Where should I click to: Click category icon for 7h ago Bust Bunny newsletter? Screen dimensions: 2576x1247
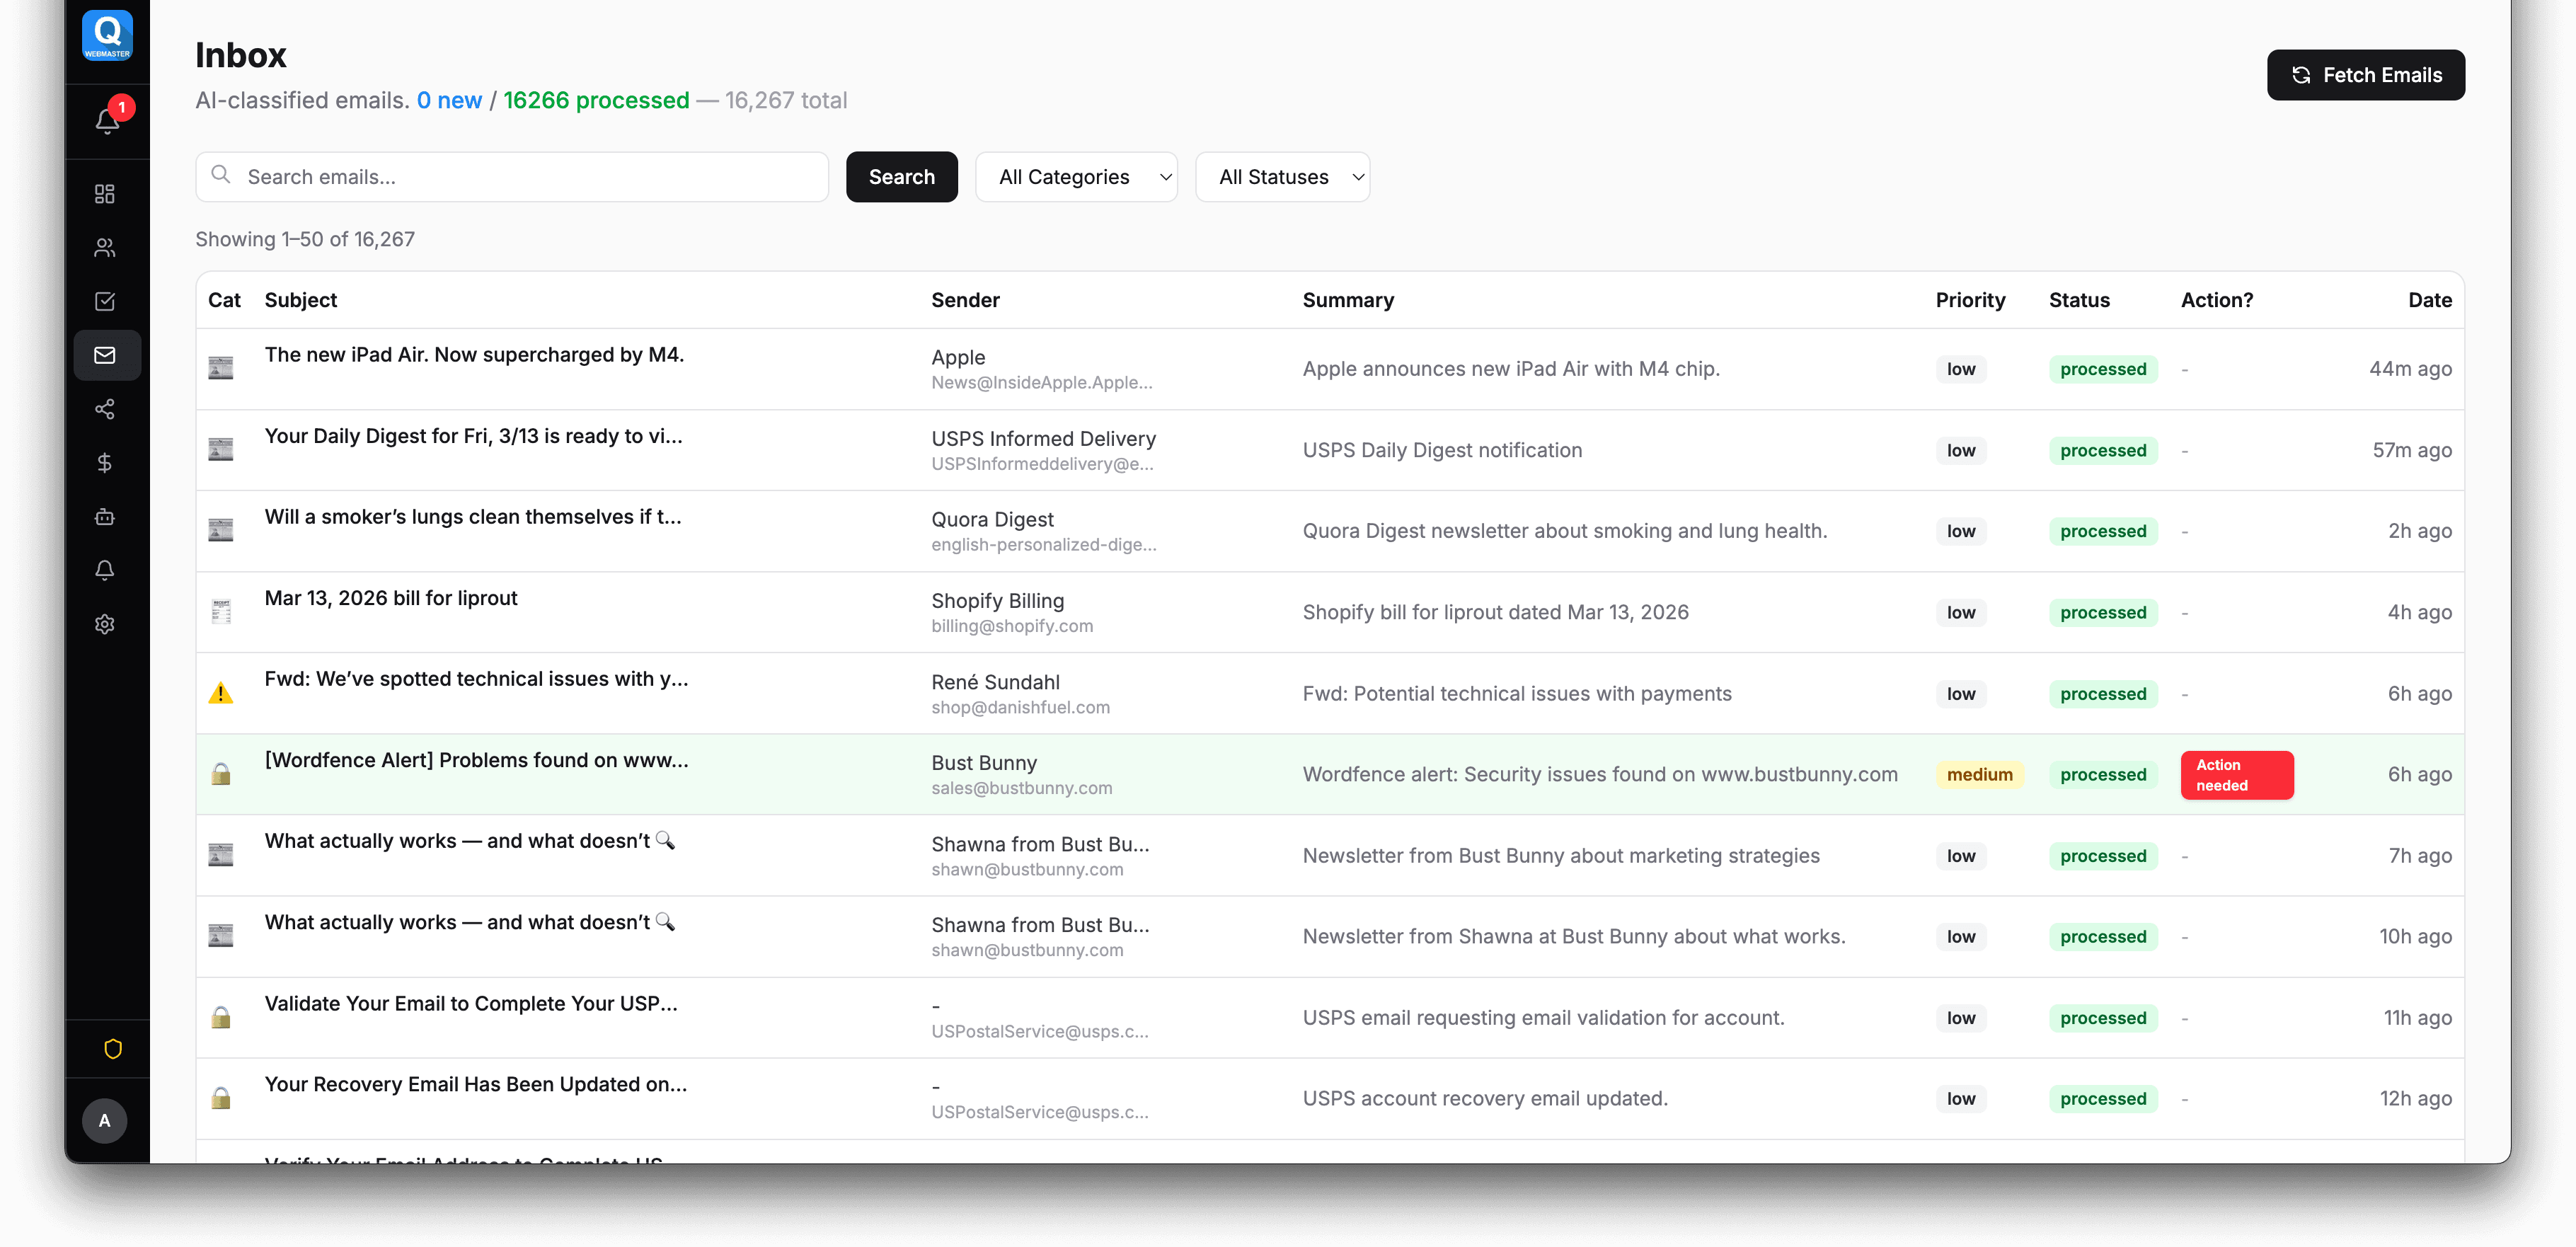[x=221, y=855]
